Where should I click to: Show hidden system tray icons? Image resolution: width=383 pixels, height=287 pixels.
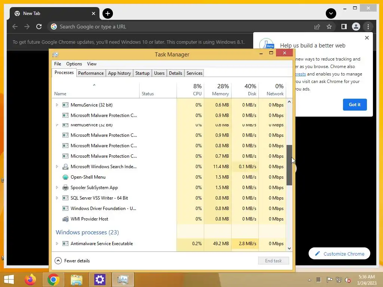point(309,280)
